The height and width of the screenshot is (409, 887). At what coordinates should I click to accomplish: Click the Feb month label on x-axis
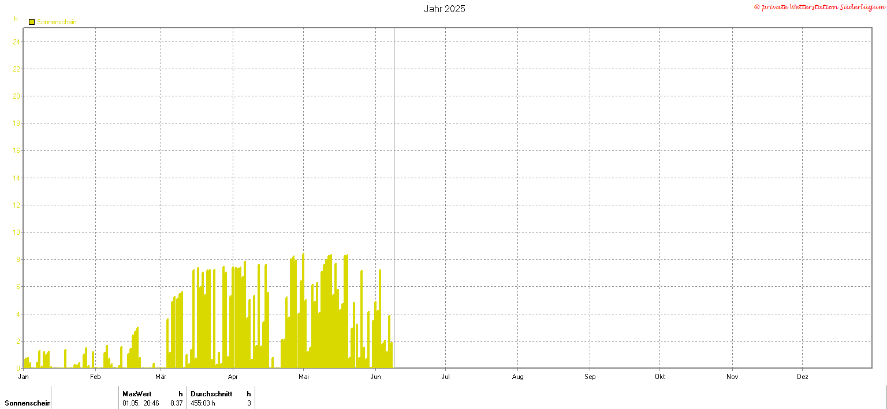tap(95, 377)
